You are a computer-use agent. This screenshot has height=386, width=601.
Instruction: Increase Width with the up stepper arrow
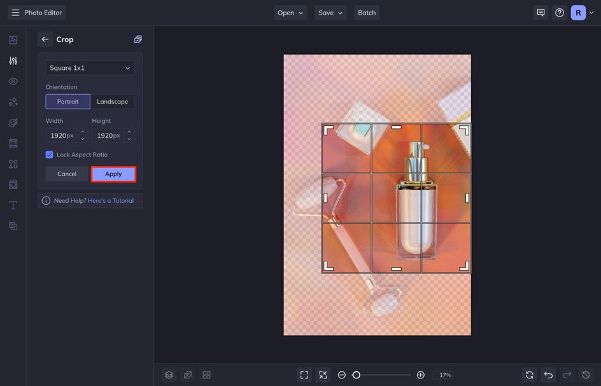pos(82,132)
